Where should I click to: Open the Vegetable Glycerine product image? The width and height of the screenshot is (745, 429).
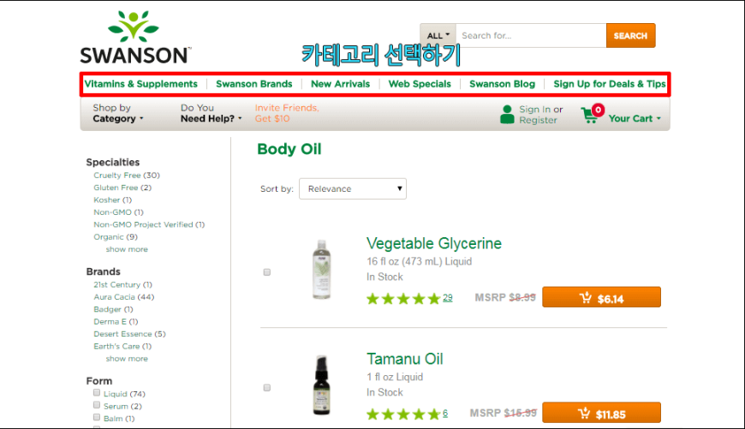322,270
